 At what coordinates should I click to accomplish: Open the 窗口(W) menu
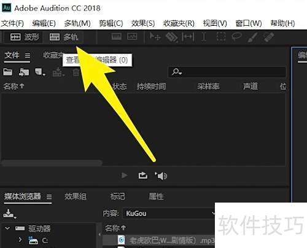pyautogui.click(x=249, y=23)
